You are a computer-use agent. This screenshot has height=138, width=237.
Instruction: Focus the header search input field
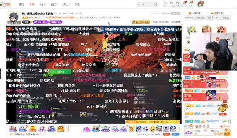(146, 4)
